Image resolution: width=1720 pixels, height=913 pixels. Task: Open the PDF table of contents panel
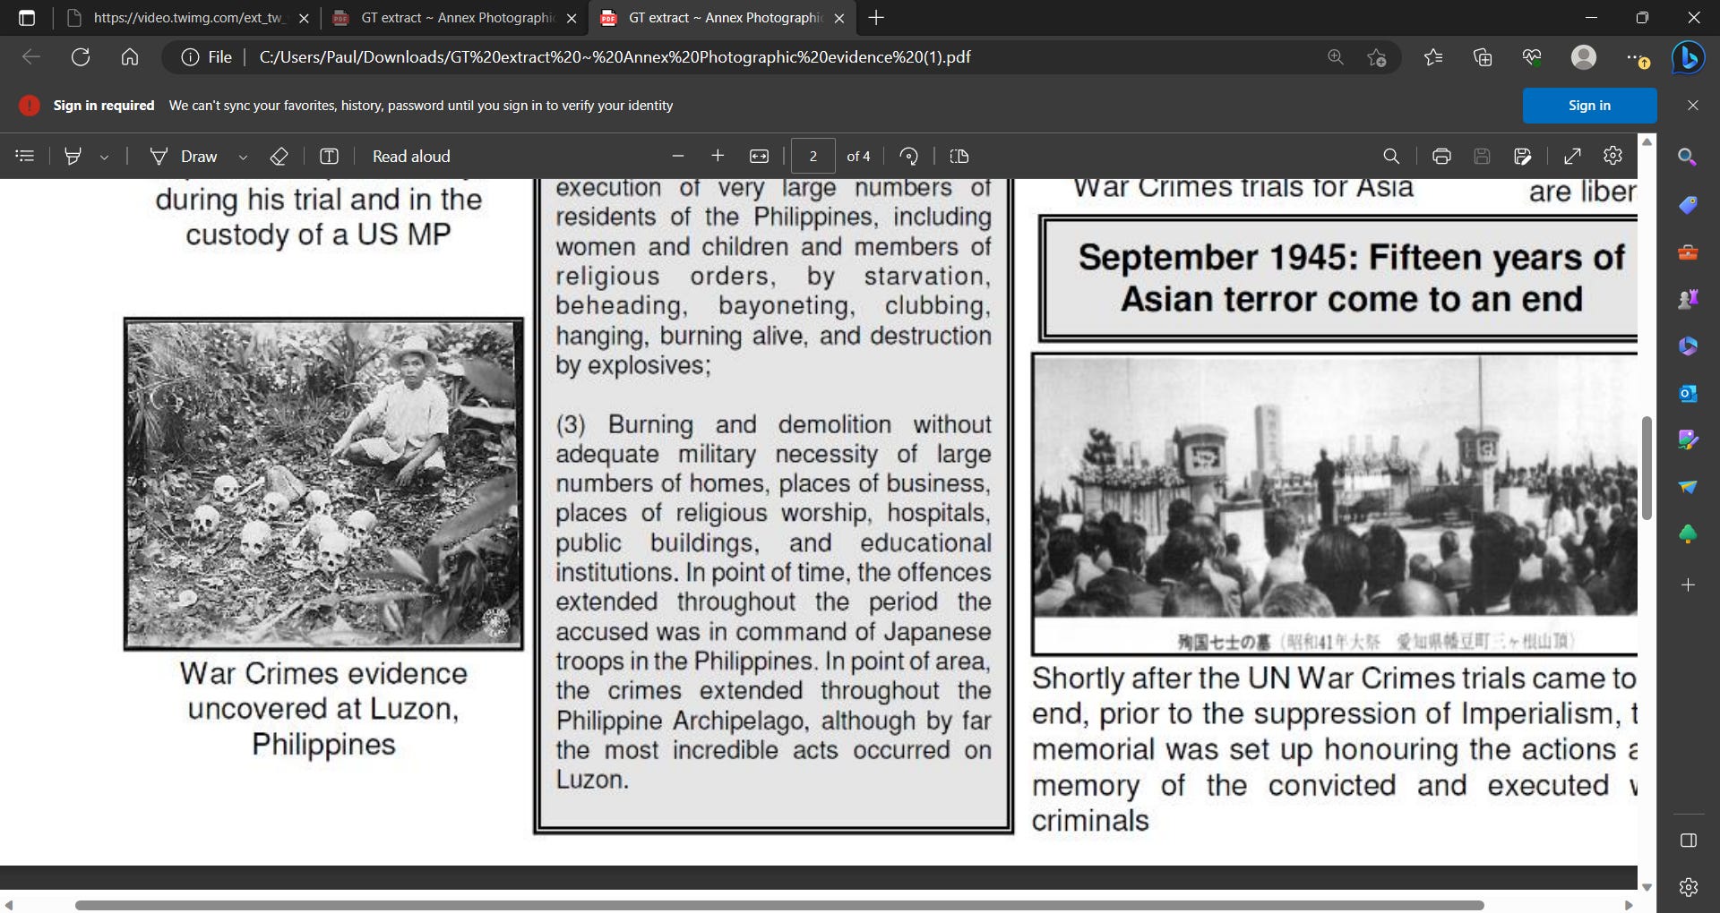(25, 156)
